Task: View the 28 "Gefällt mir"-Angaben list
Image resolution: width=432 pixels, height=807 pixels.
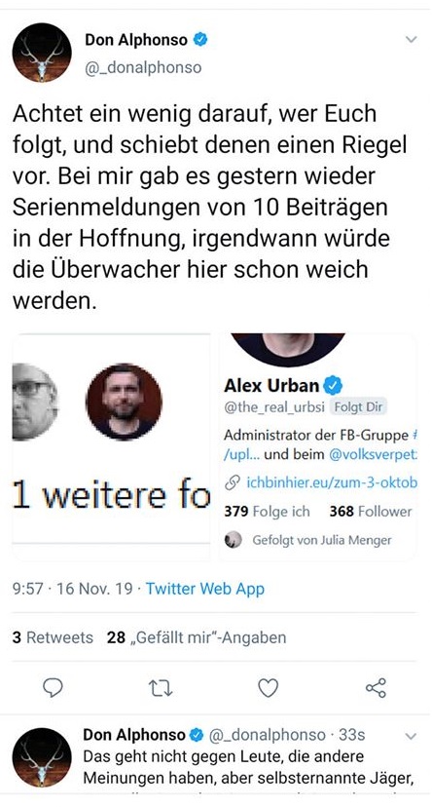Action: [x=197, y=637]
